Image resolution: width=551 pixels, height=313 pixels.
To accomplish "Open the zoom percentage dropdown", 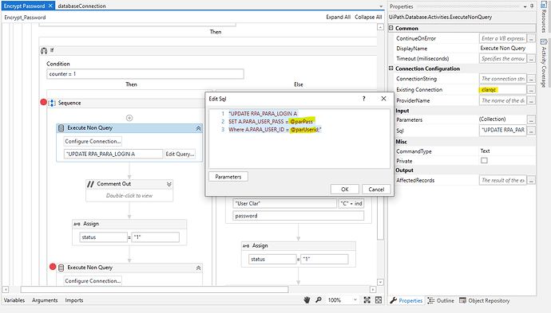I will (355, 300).
